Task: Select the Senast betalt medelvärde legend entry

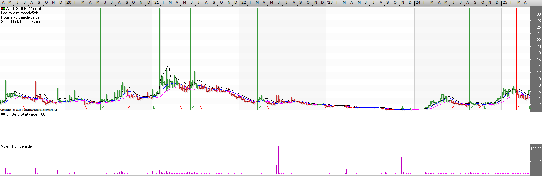Action: click(21, 22)
